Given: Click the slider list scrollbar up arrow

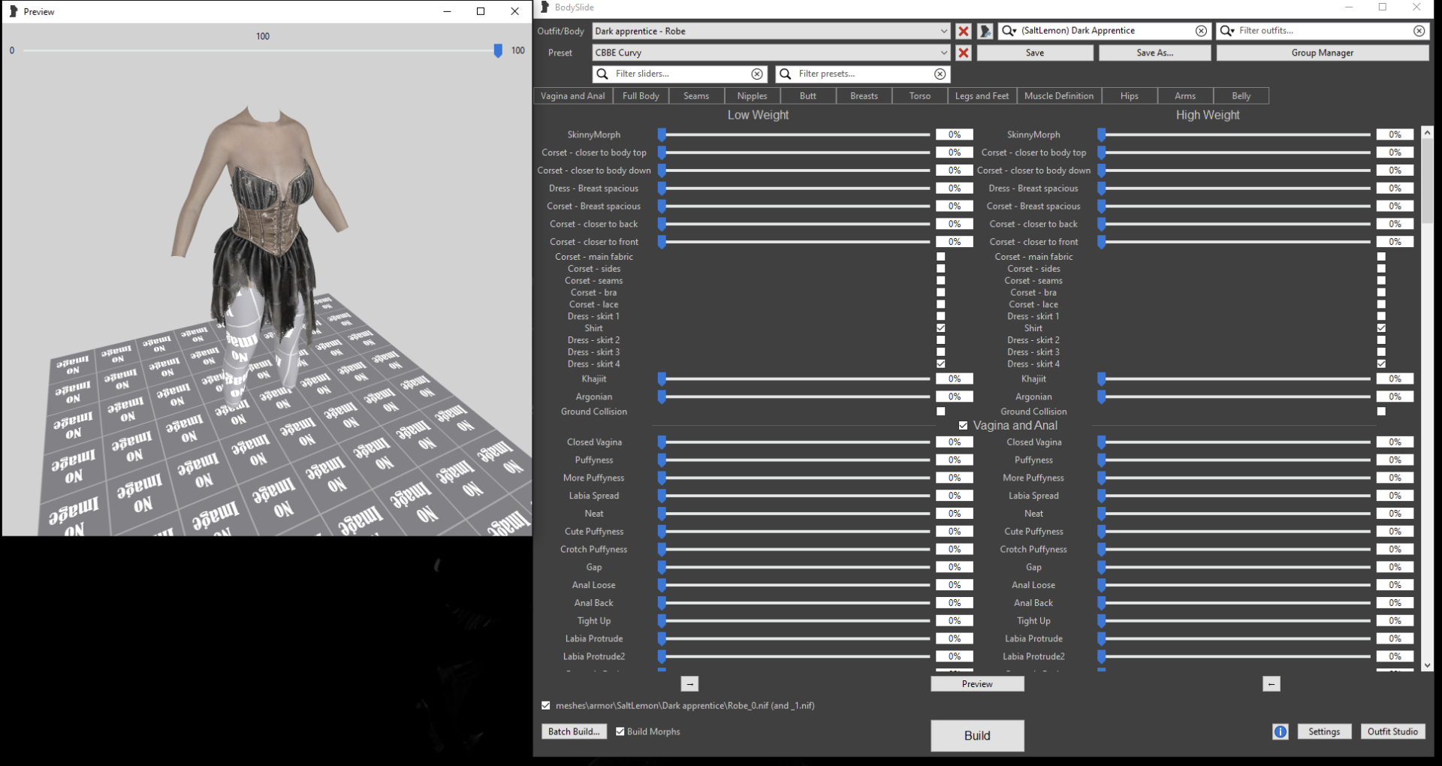Looking at the screenshot, I should 1427,132.
